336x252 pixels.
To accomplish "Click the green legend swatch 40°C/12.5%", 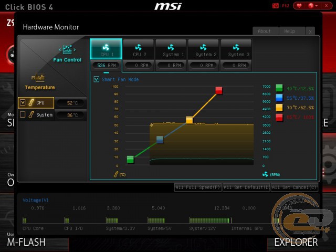I will point(279,88).
